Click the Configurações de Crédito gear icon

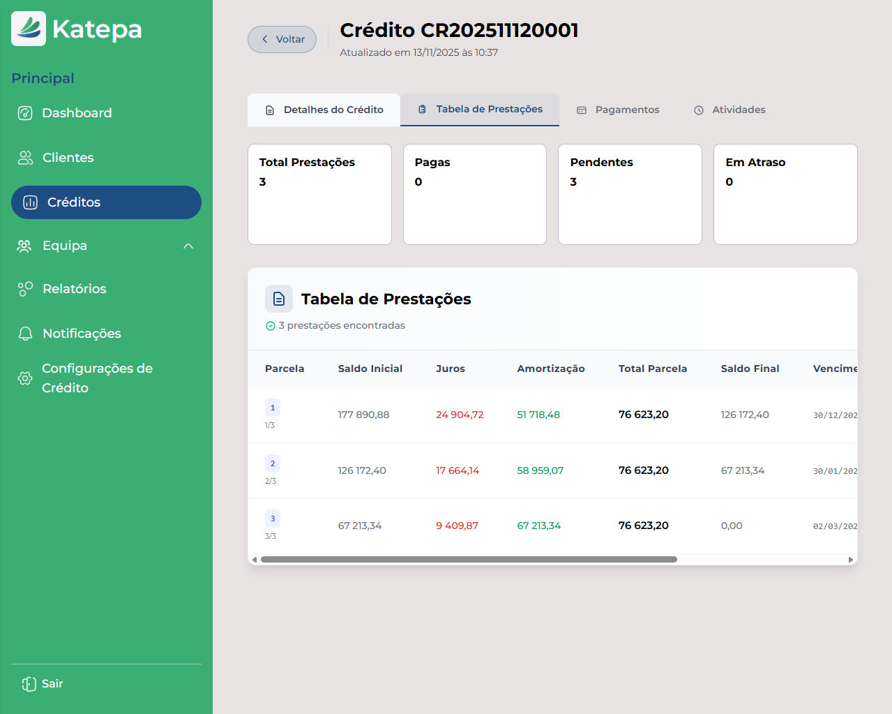click(25, 378)
